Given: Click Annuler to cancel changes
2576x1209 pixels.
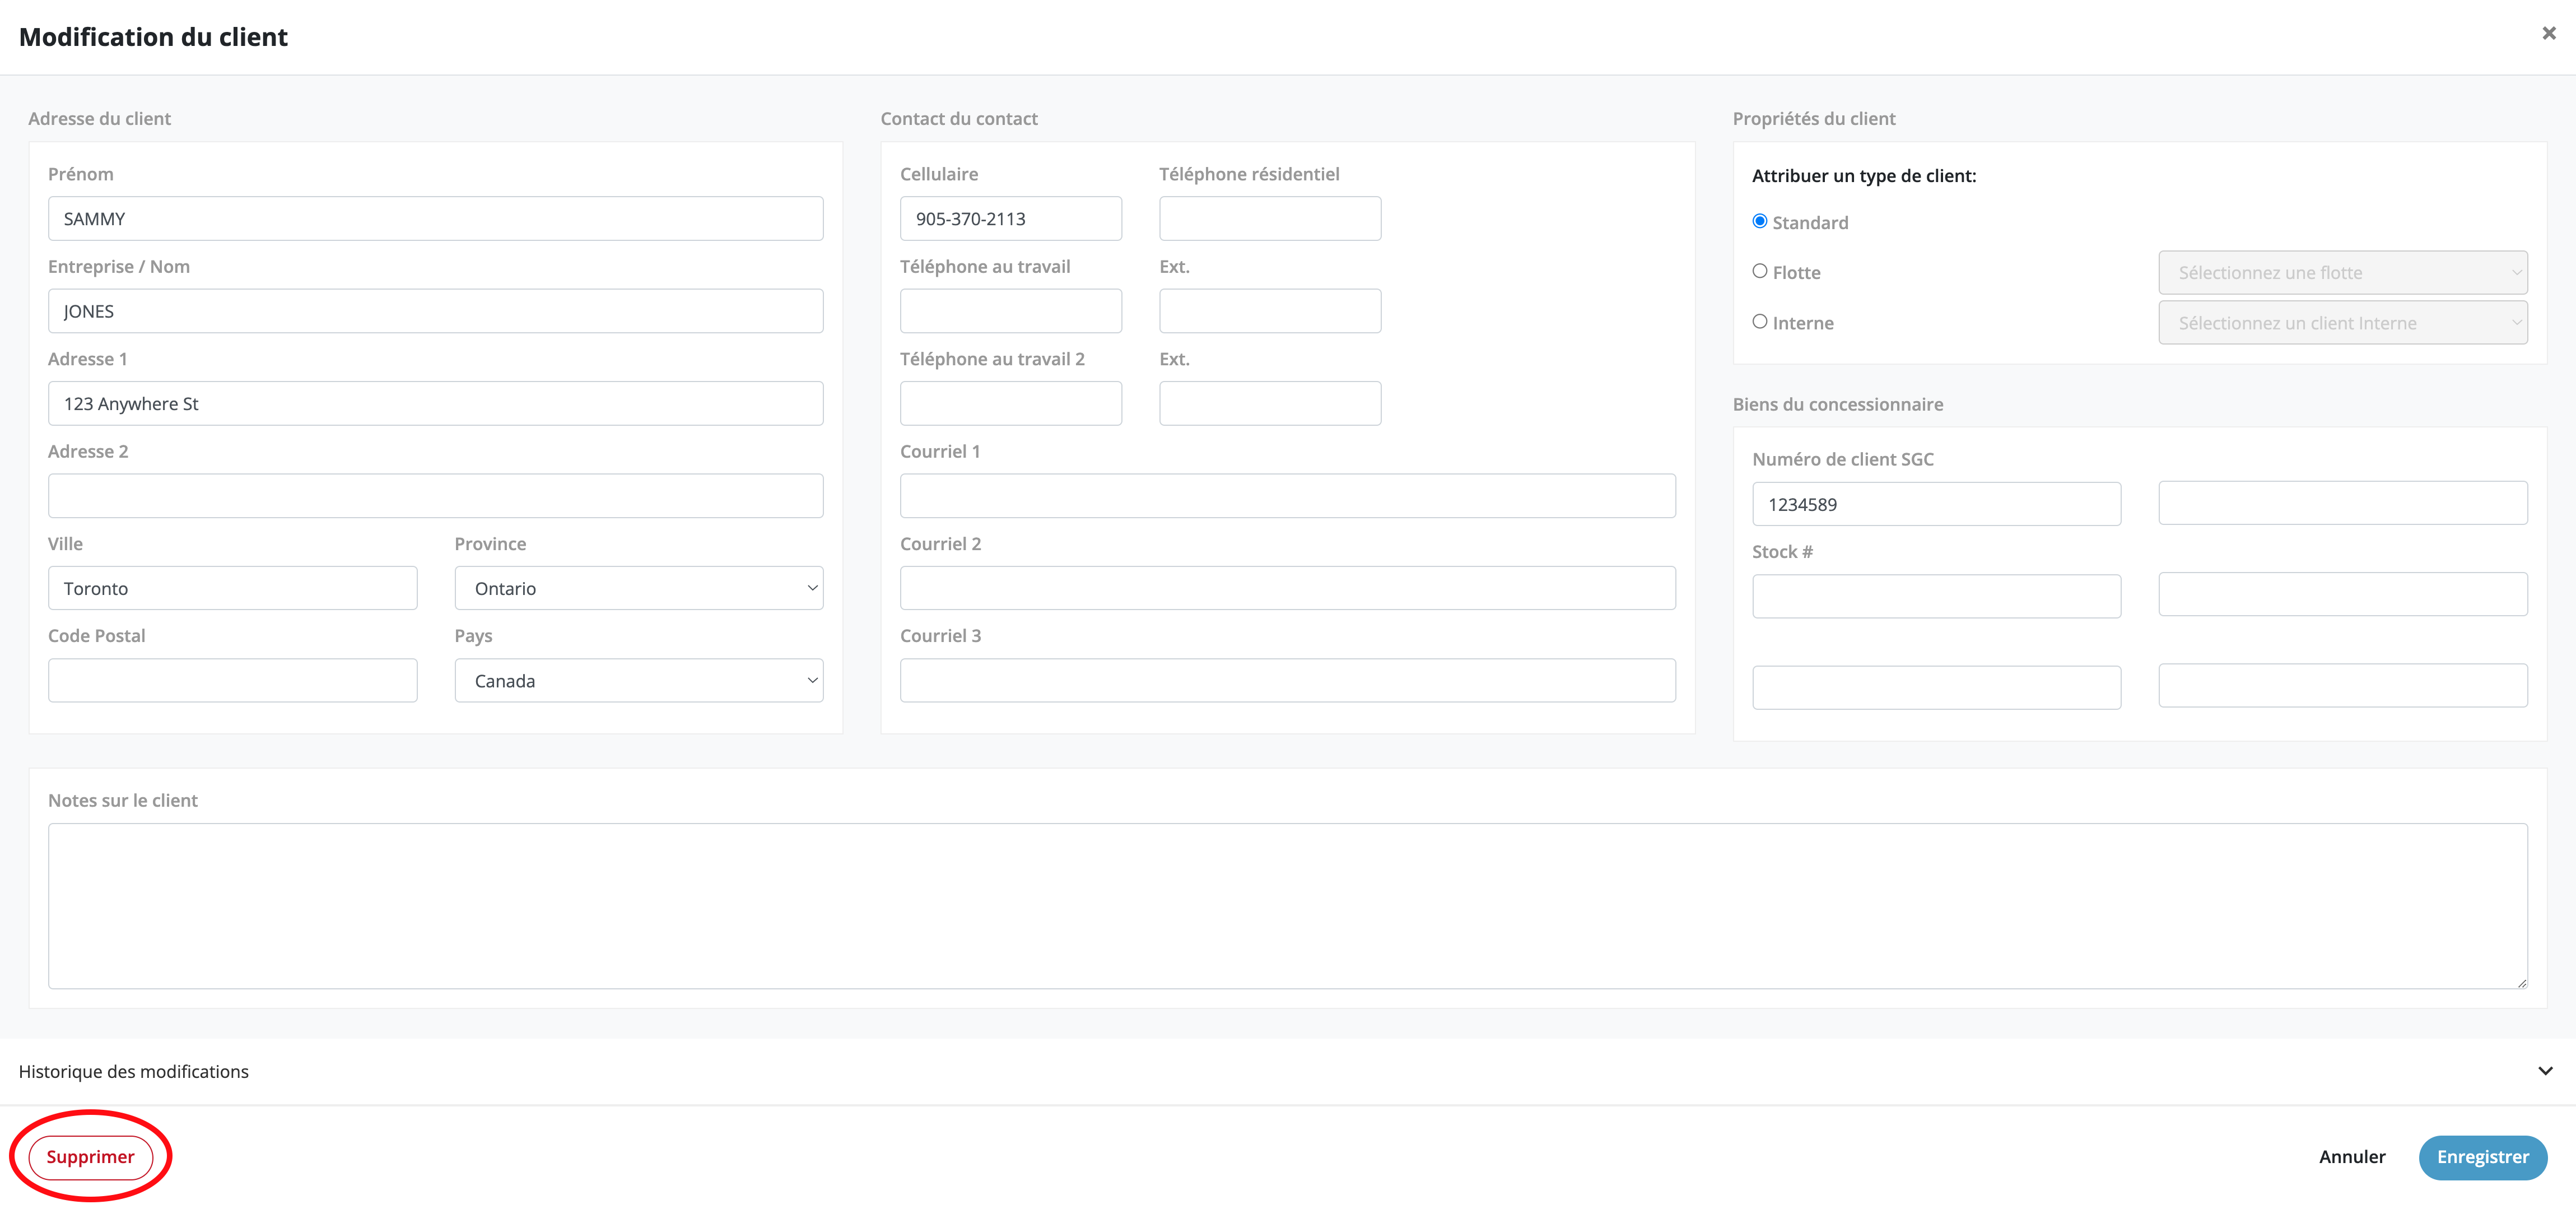Looking at the screenshot, I should (x=2351, y=1157).
